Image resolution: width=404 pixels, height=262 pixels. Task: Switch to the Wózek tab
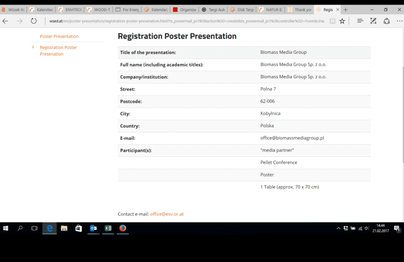click(x=13, y=10)
